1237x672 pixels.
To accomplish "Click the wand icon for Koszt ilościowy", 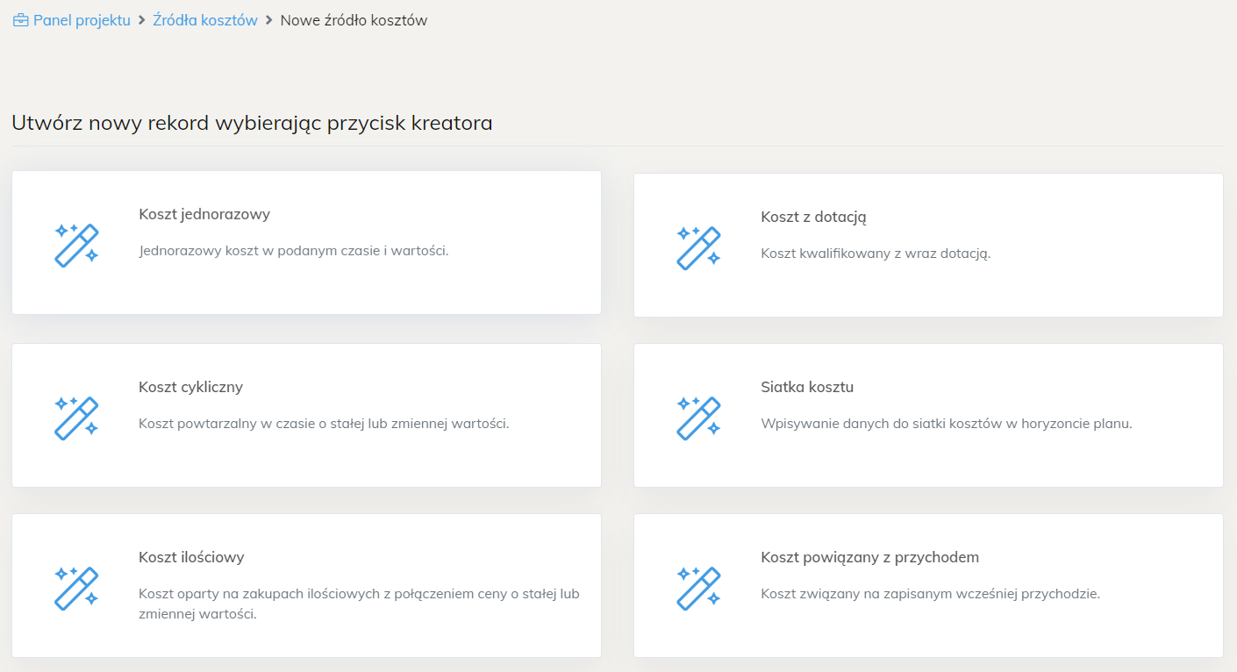I will click(x=76, y=588).
